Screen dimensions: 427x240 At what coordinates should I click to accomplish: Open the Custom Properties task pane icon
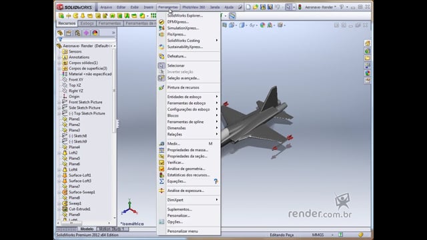click(x=368, y=81)
